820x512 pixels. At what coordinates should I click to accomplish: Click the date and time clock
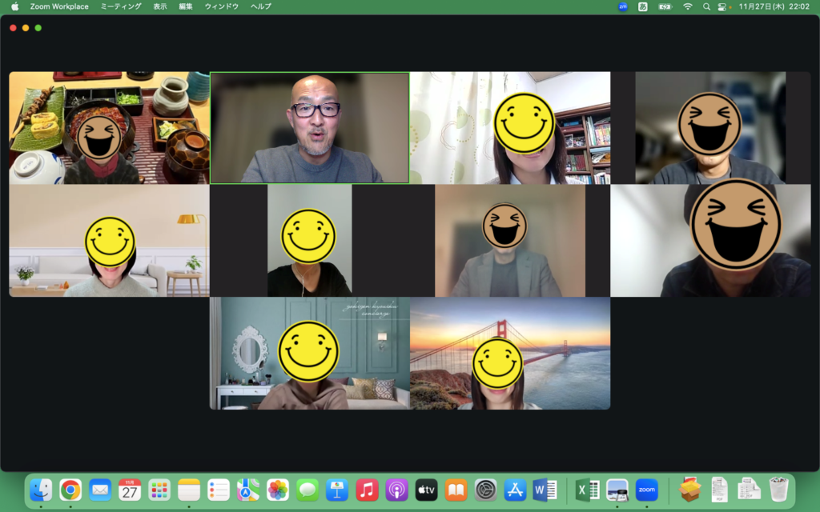(x=774, y=6)
